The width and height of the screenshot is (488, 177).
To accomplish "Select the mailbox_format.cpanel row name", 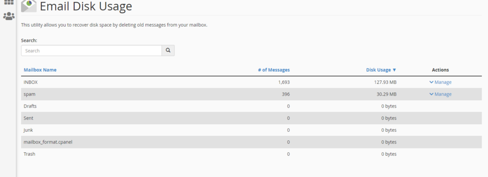I will pyautogui.click(x=48, y=142).
